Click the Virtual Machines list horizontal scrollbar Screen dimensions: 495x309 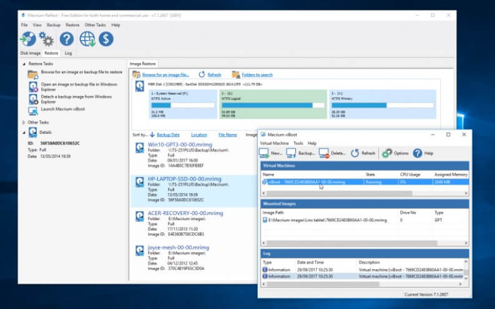tap(340, 193)
